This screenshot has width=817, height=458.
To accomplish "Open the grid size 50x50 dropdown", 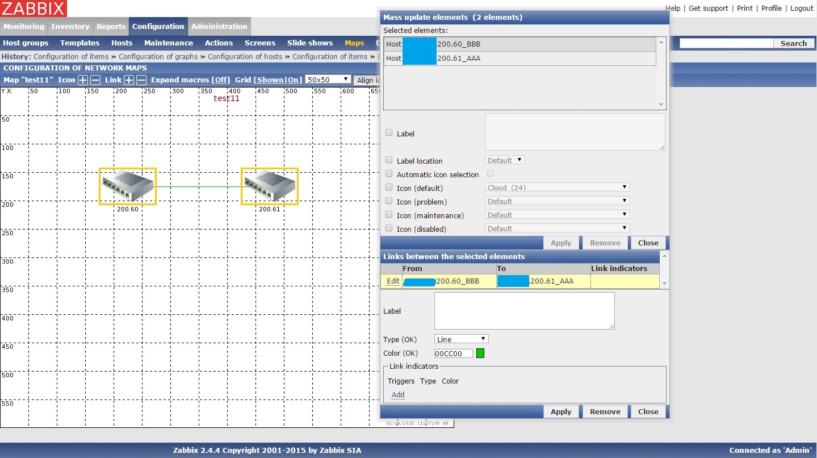I will 328,80.
